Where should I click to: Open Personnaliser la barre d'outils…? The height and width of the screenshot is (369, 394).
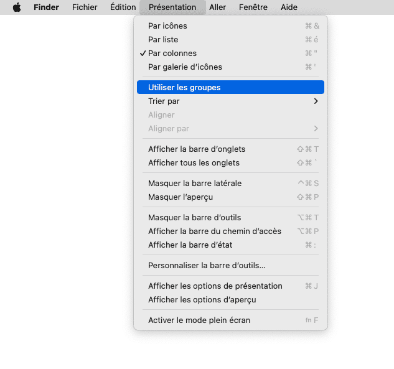[230, 265]
